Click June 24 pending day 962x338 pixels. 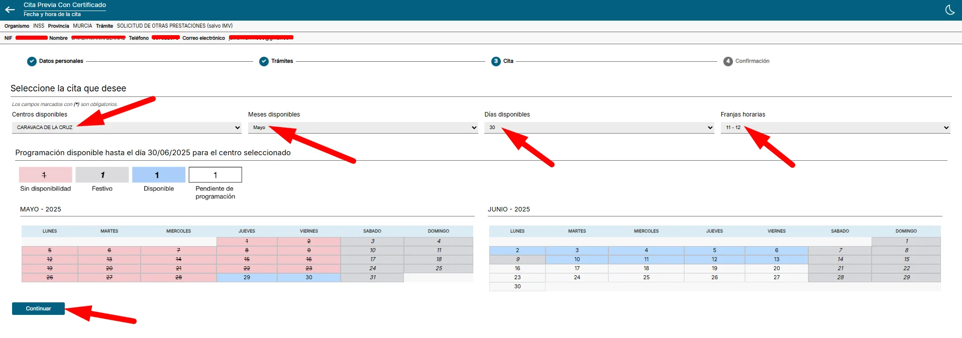577,278
